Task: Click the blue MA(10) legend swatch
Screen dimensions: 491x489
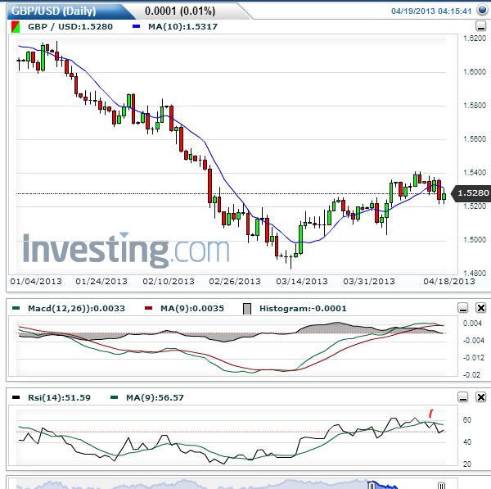Action: [x=136, y=27]
